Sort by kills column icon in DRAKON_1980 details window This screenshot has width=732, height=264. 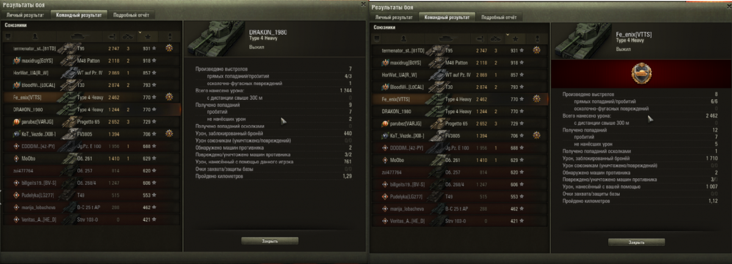pyautogui.click(x=128, y=37)
